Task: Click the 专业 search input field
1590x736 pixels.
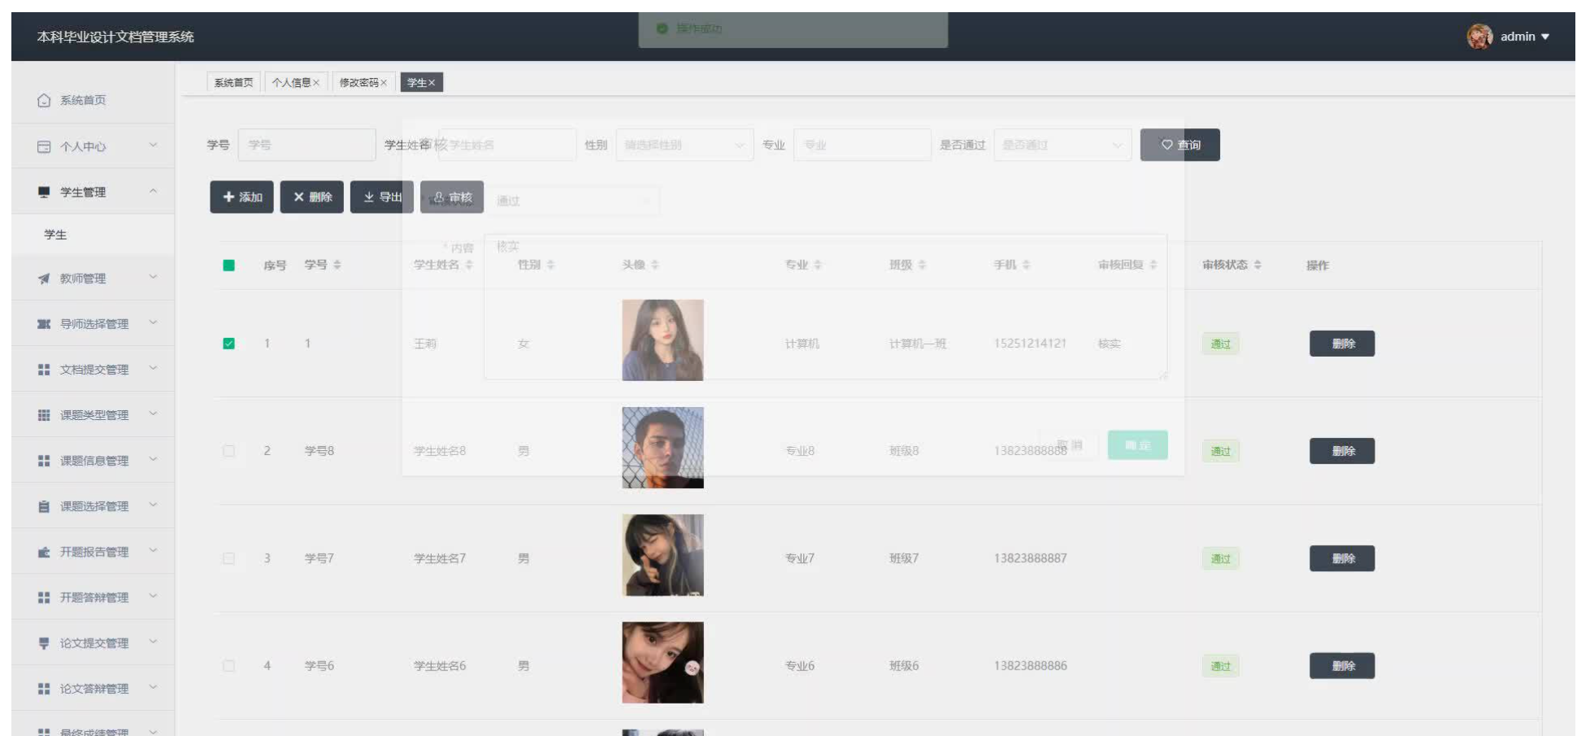Action: tap(862, 145)
